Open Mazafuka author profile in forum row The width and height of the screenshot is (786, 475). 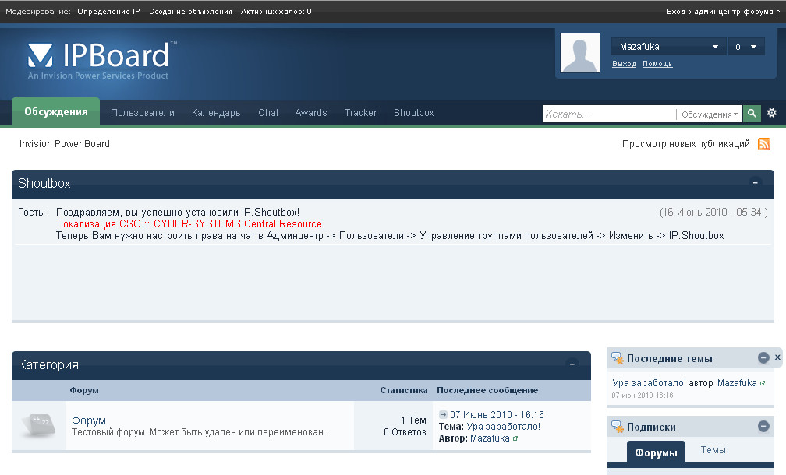490,438
